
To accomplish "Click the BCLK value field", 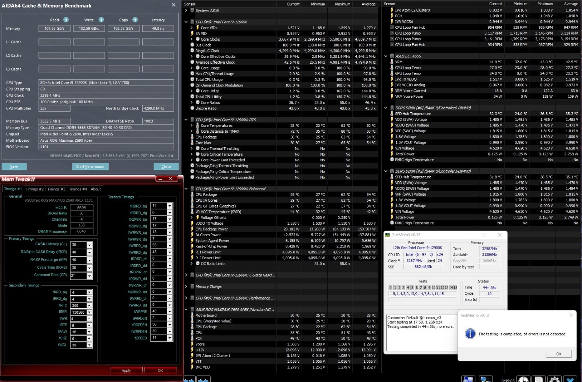I will coord(81,207).
